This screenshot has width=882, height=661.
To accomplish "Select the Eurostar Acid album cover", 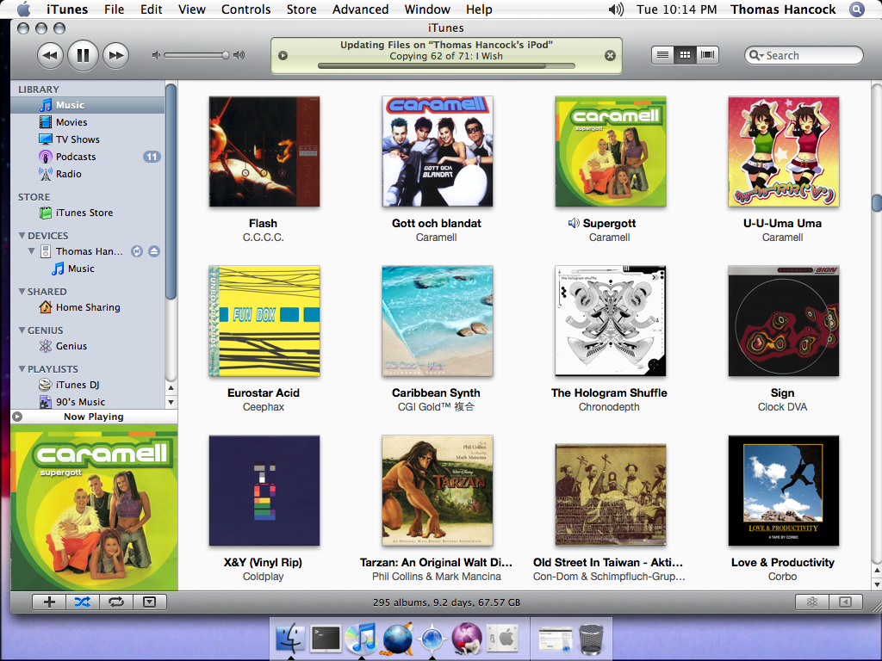I will [x=264, y=321].
